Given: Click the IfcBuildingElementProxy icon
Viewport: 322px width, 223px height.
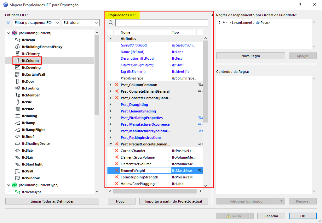Looking at the screenshot, I should coord(18,47).
